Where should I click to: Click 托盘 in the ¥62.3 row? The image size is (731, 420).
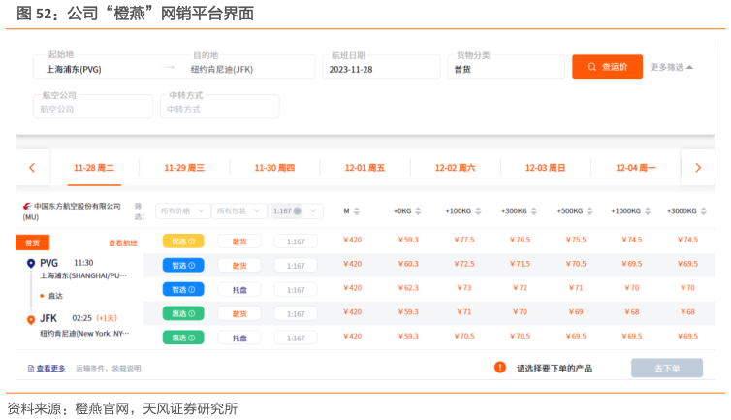pos(239,289)
